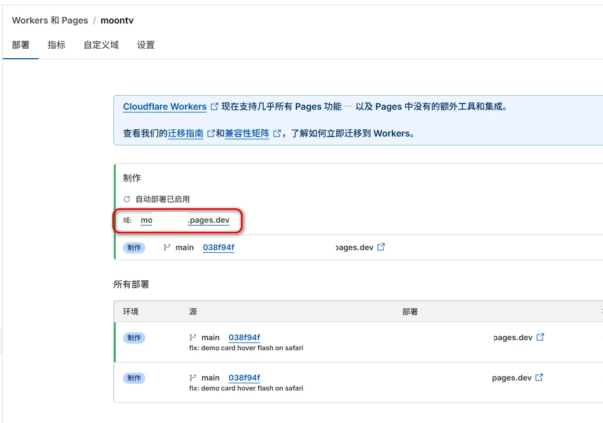Open the 迁移指南 link

pyautogui.click(x=186, y=134)
